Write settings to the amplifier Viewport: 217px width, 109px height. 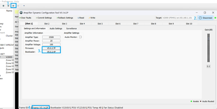[x=92, y=18]
